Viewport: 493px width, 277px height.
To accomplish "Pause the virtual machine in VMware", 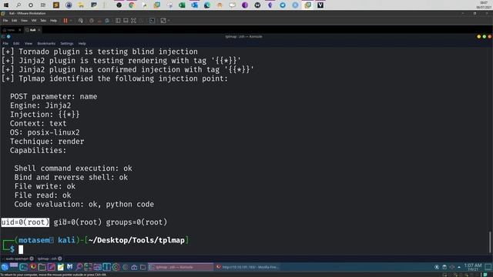I will [65, 21].
